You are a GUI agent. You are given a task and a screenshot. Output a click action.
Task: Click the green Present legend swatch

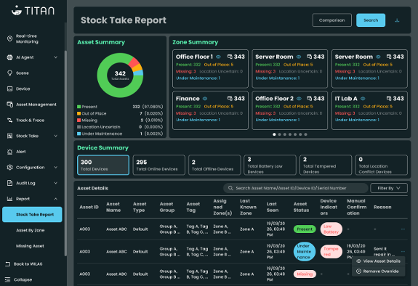(79, 107)
